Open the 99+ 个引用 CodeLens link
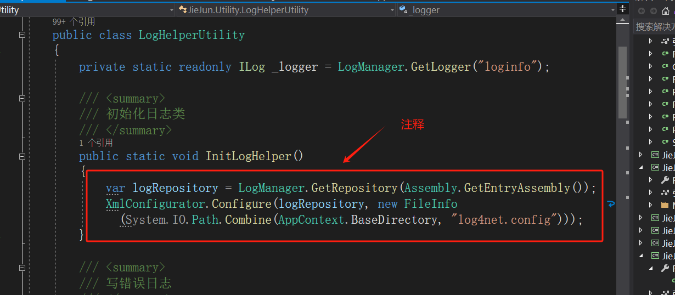 [x=74, y=22]
